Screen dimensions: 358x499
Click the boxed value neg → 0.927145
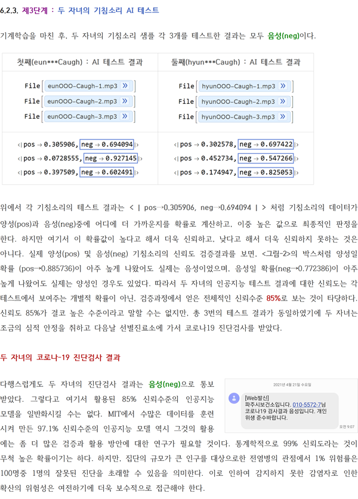pyautogui.click(x=110, y=158)
